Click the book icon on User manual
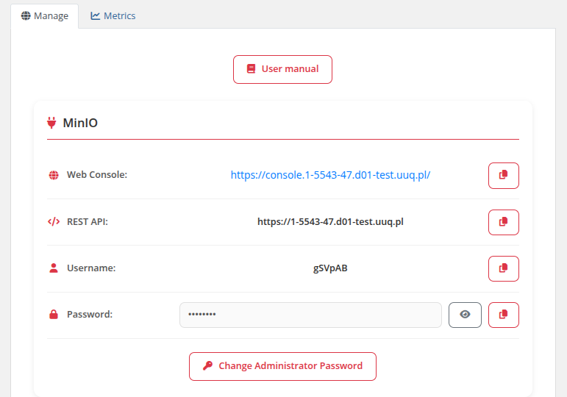Viewport: 567px width, 397px height. (251, 69)
